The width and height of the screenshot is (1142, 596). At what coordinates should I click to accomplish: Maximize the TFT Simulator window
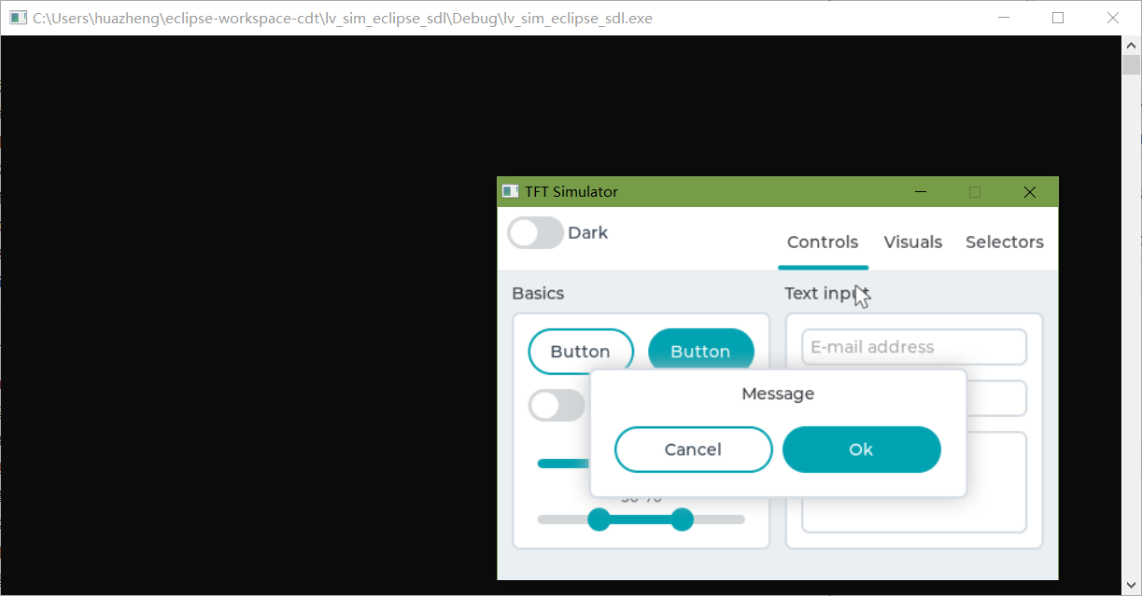[x=974, y=191]
